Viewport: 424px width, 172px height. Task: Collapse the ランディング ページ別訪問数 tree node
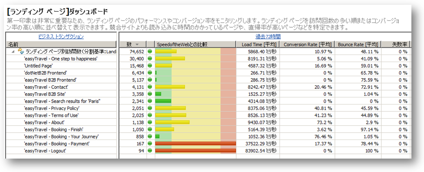[13, 51]
